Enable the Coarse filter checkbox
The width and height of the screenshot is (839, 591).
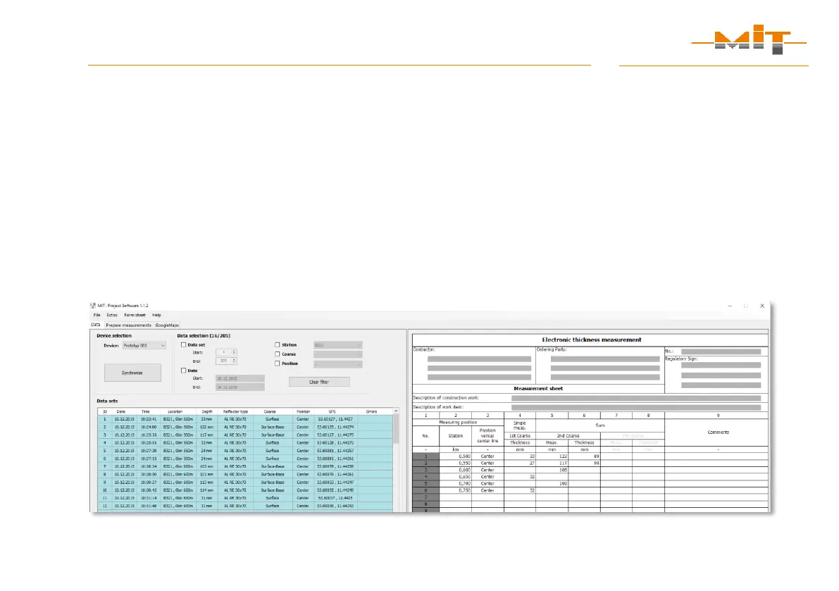(x=277, y=354)
